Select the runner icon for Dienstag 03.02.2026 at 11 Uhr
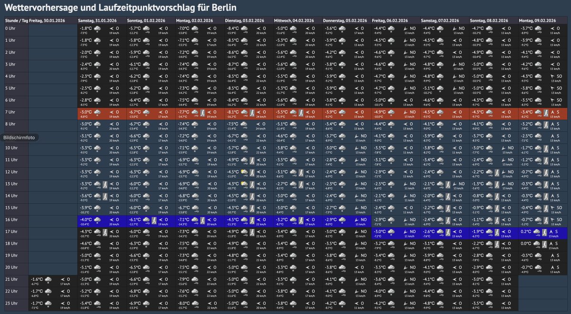 tap(252, 161)
